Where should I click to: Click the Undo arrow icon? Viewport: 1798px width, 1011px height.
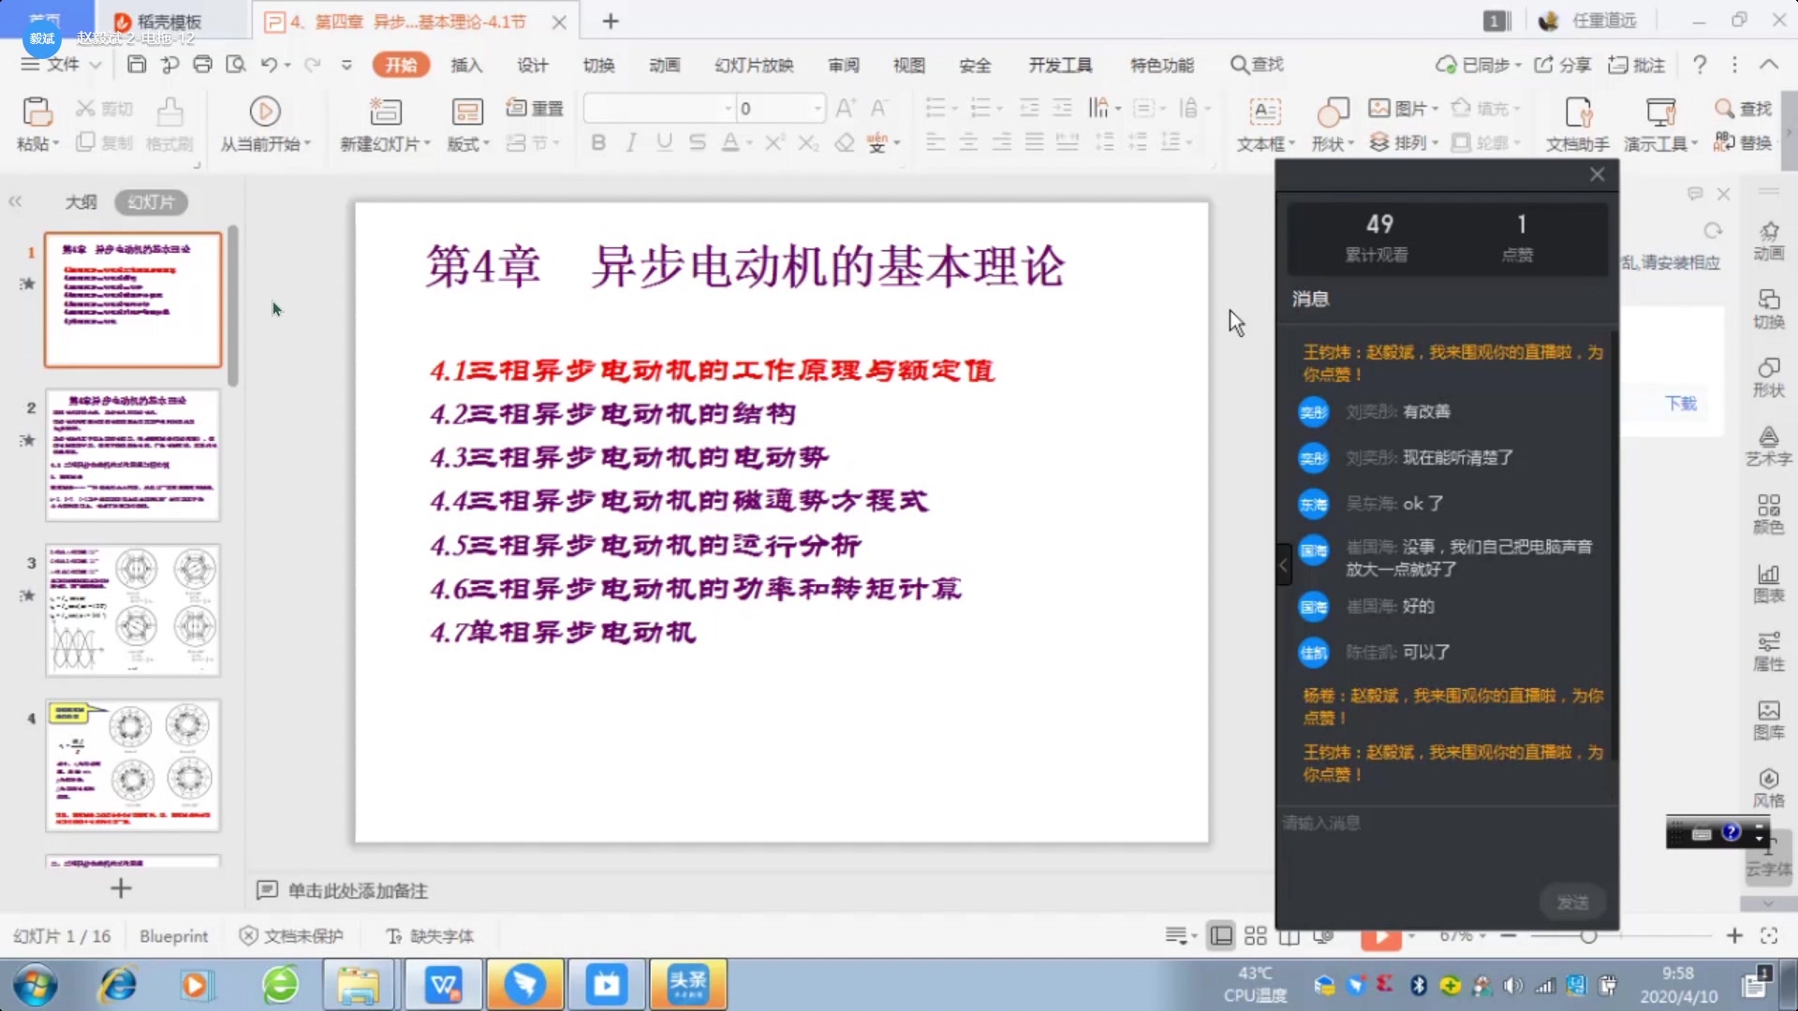[269, 65]
